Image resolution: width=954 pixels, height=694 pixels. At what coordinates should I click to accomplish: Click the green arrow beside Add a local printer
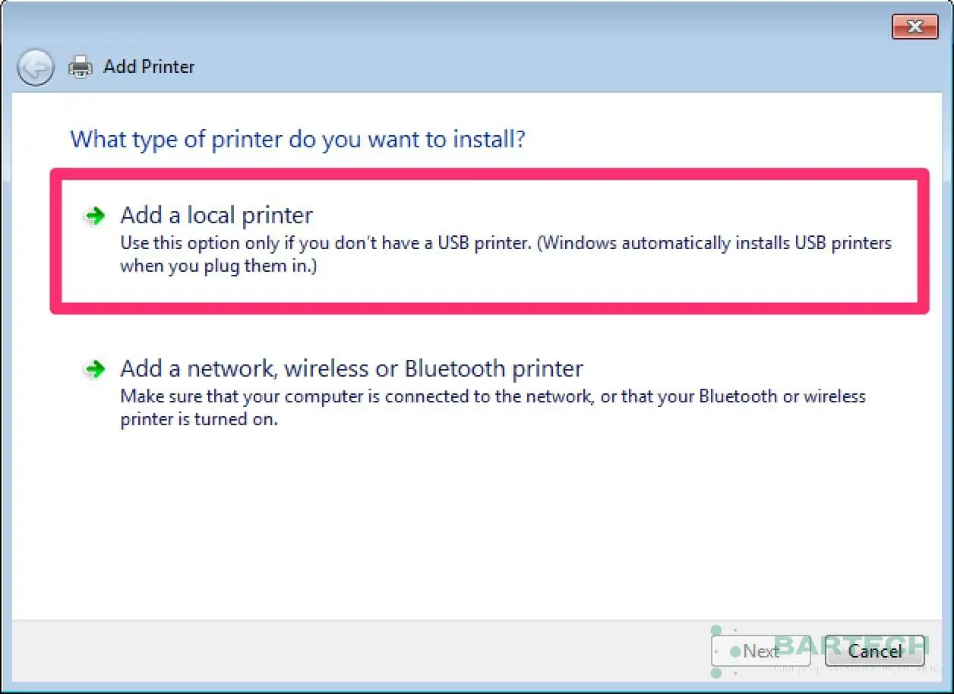[94, 215]
